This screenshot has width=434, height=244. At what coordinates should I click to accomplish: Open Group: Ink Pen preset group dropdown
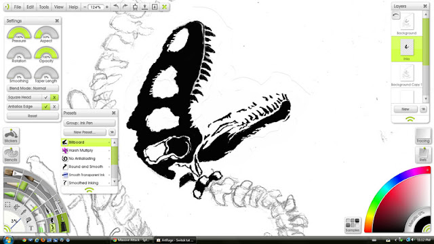point(89,123)
